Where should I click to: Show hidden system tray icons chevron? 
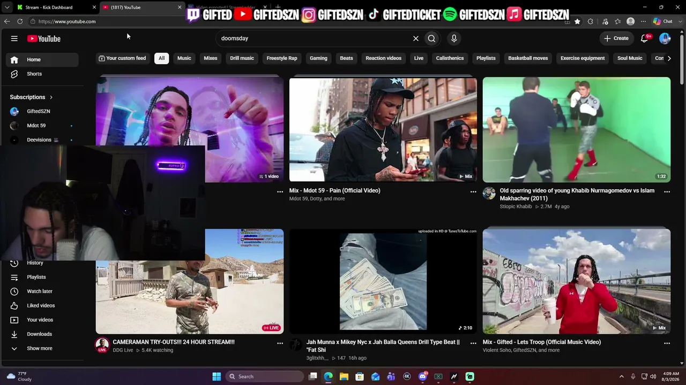point(622,376)
